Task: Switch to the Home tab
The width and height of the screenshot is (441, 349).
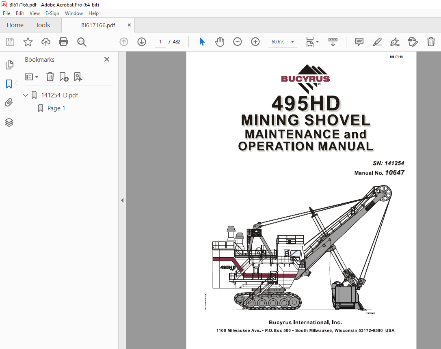Action: [x=15, y=25]
